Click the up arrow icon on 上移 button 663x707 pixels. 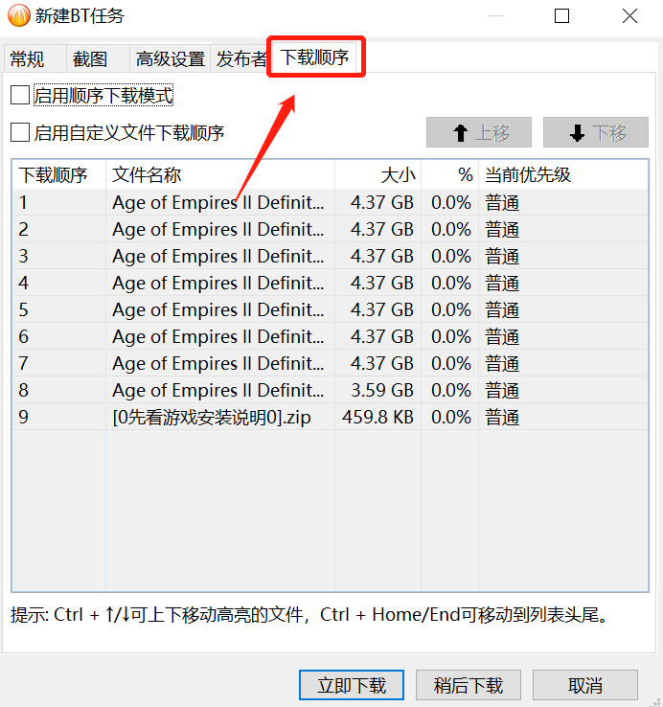[x=460, y=133]
